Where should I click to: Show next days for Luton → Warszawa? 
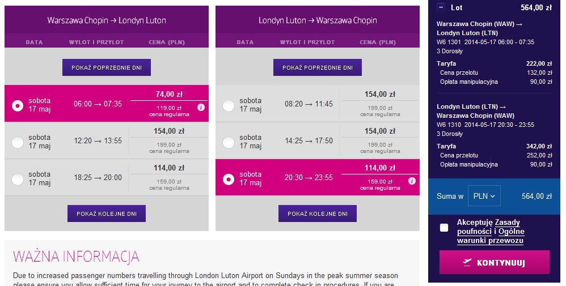[317, 214]
